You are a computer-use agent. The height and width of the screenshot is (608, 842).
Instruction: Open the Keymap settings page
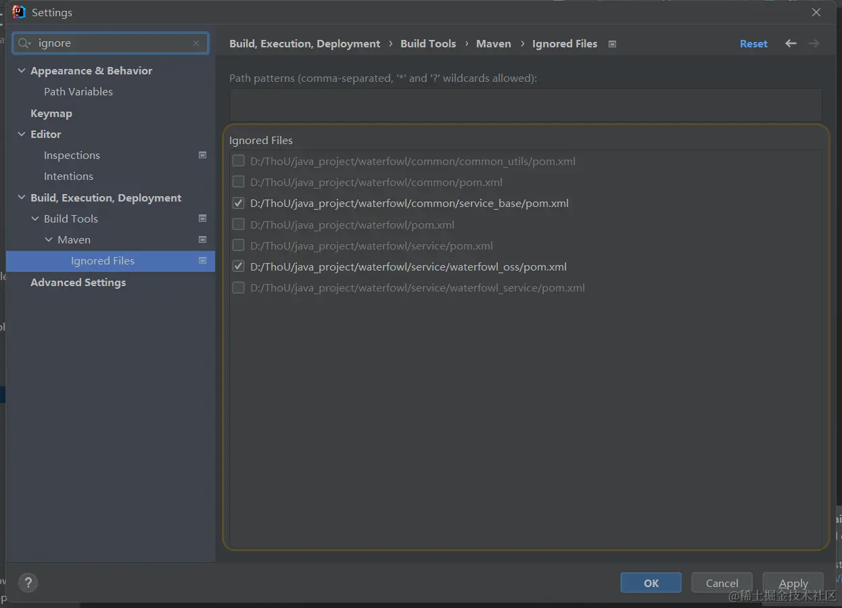(51, 113)
